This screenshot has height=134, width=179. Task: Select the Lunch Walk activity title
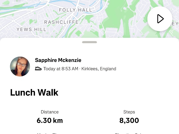34,93
